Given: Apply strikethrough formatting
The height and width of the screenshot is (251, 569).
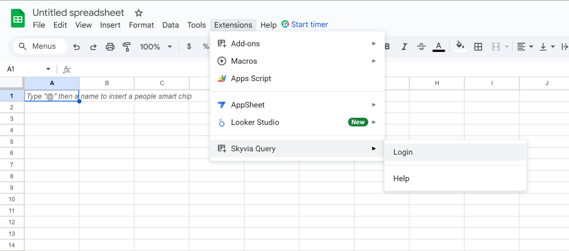Looking at the screenshot, I should [421, 47].
